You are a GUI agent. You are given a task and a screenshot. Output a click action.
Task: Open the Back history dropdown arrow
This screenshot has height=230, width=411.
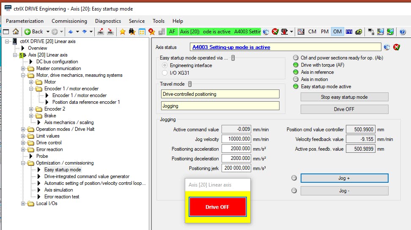pyautogui.click(x=48, y=32)
